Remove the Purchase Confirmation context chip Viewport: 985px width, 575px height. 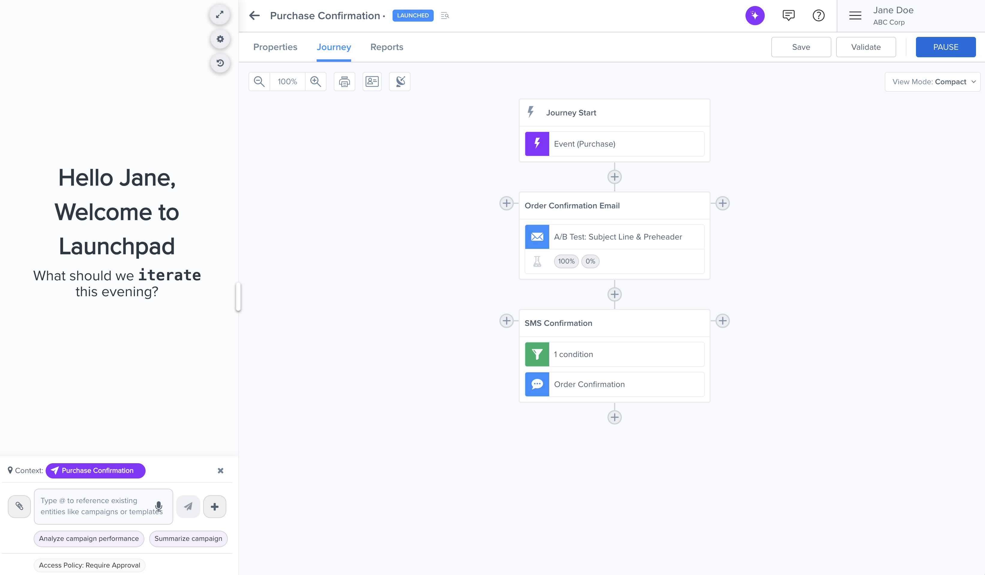221,470
